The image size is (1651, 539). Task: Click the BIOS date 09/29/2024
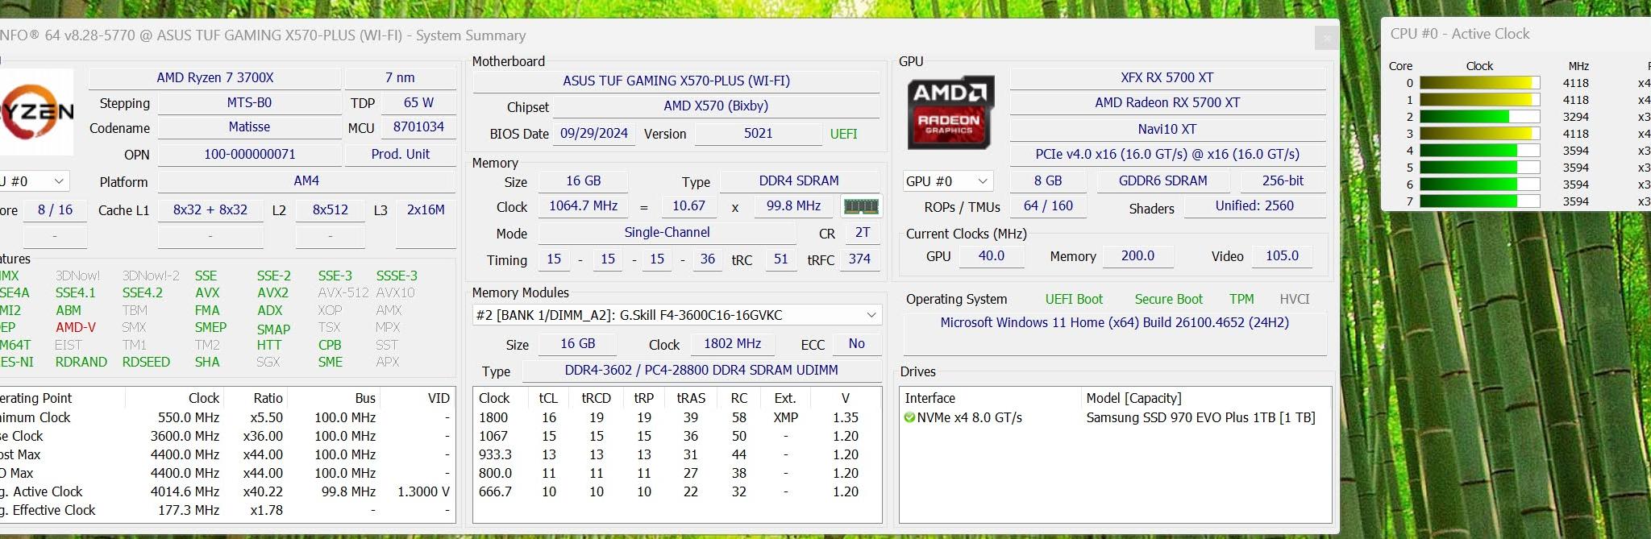[594, 134]
